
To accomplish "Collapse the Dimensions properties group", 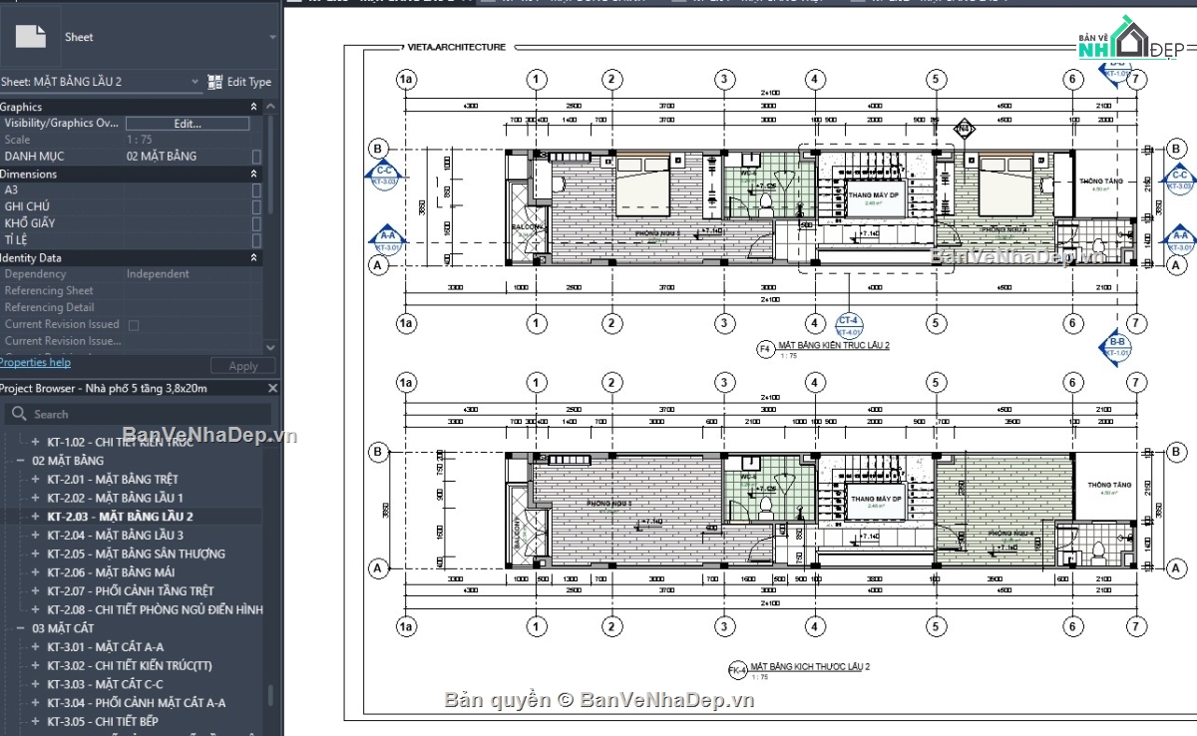I will [253, 174].
